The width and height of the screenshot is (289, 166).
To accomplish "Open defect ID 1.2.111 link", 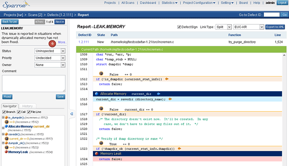I will (x=83, y=42).
